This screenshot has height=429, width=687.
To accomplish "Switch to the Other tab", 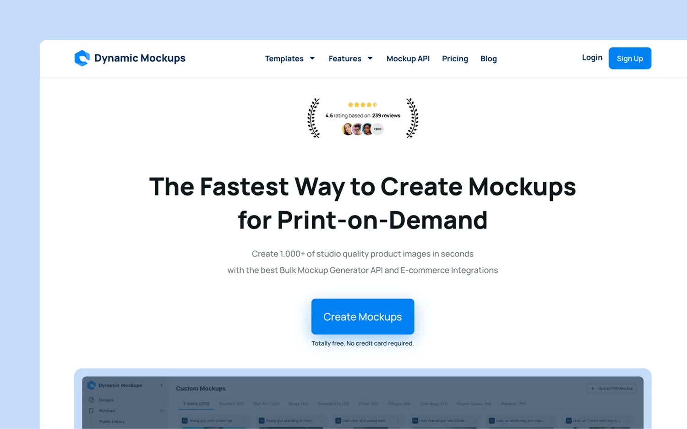I will pyautogui.click(x=369, y=404).
